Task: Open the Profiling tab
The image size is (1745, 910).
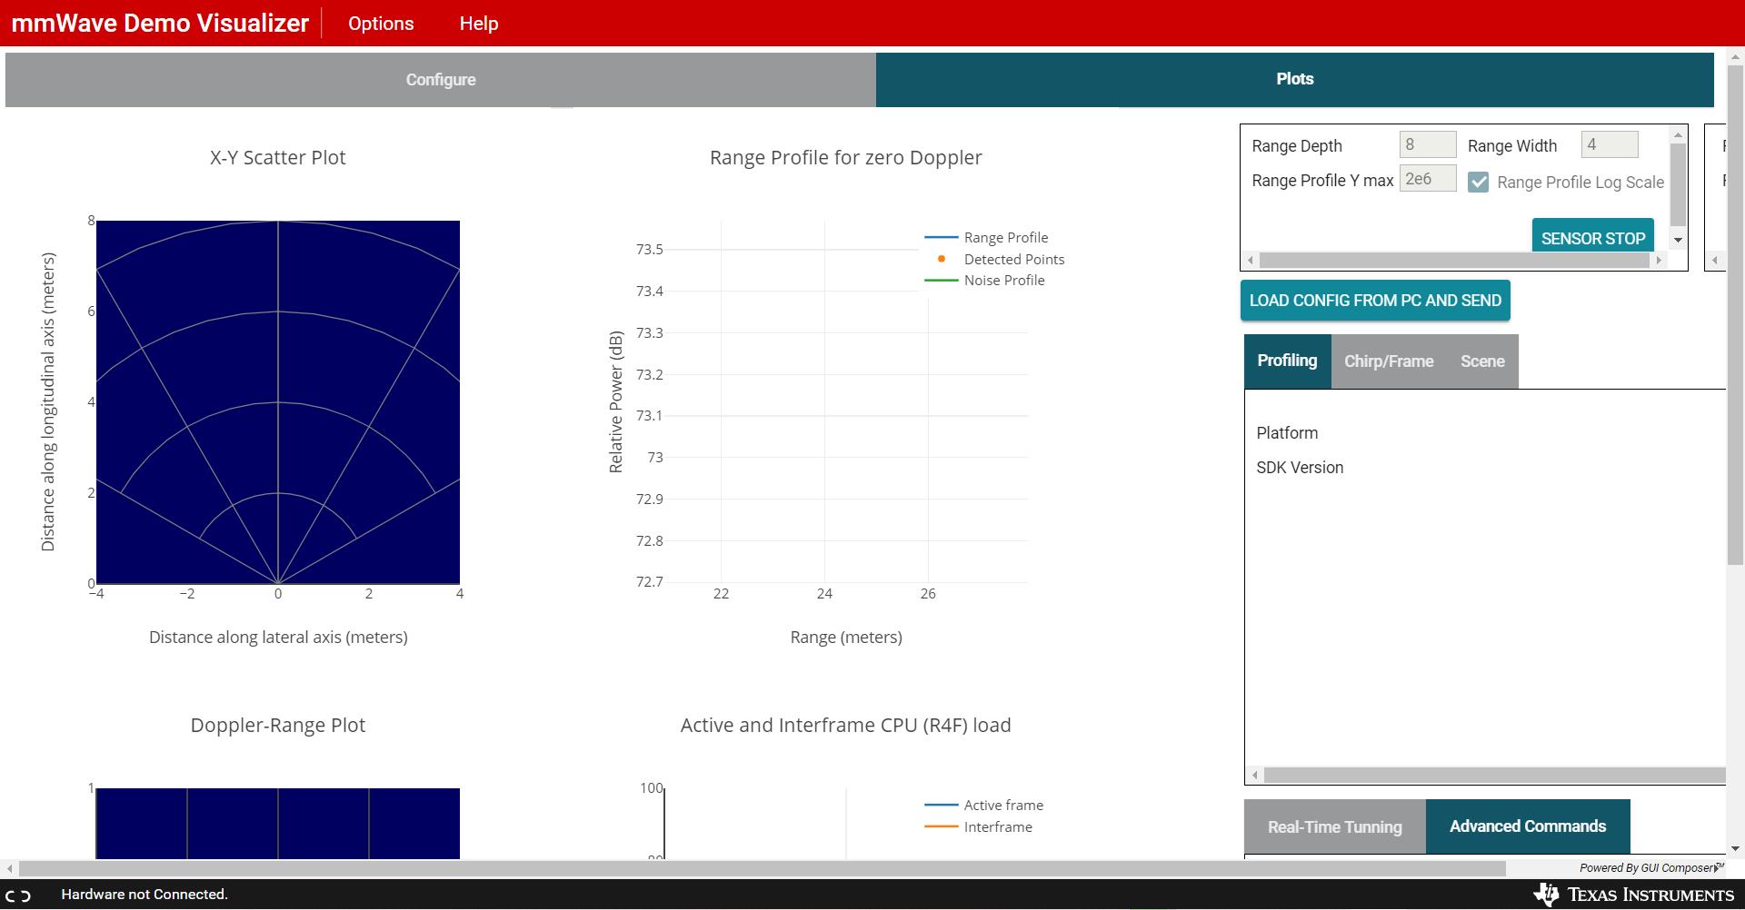Action: [1287, 361]
